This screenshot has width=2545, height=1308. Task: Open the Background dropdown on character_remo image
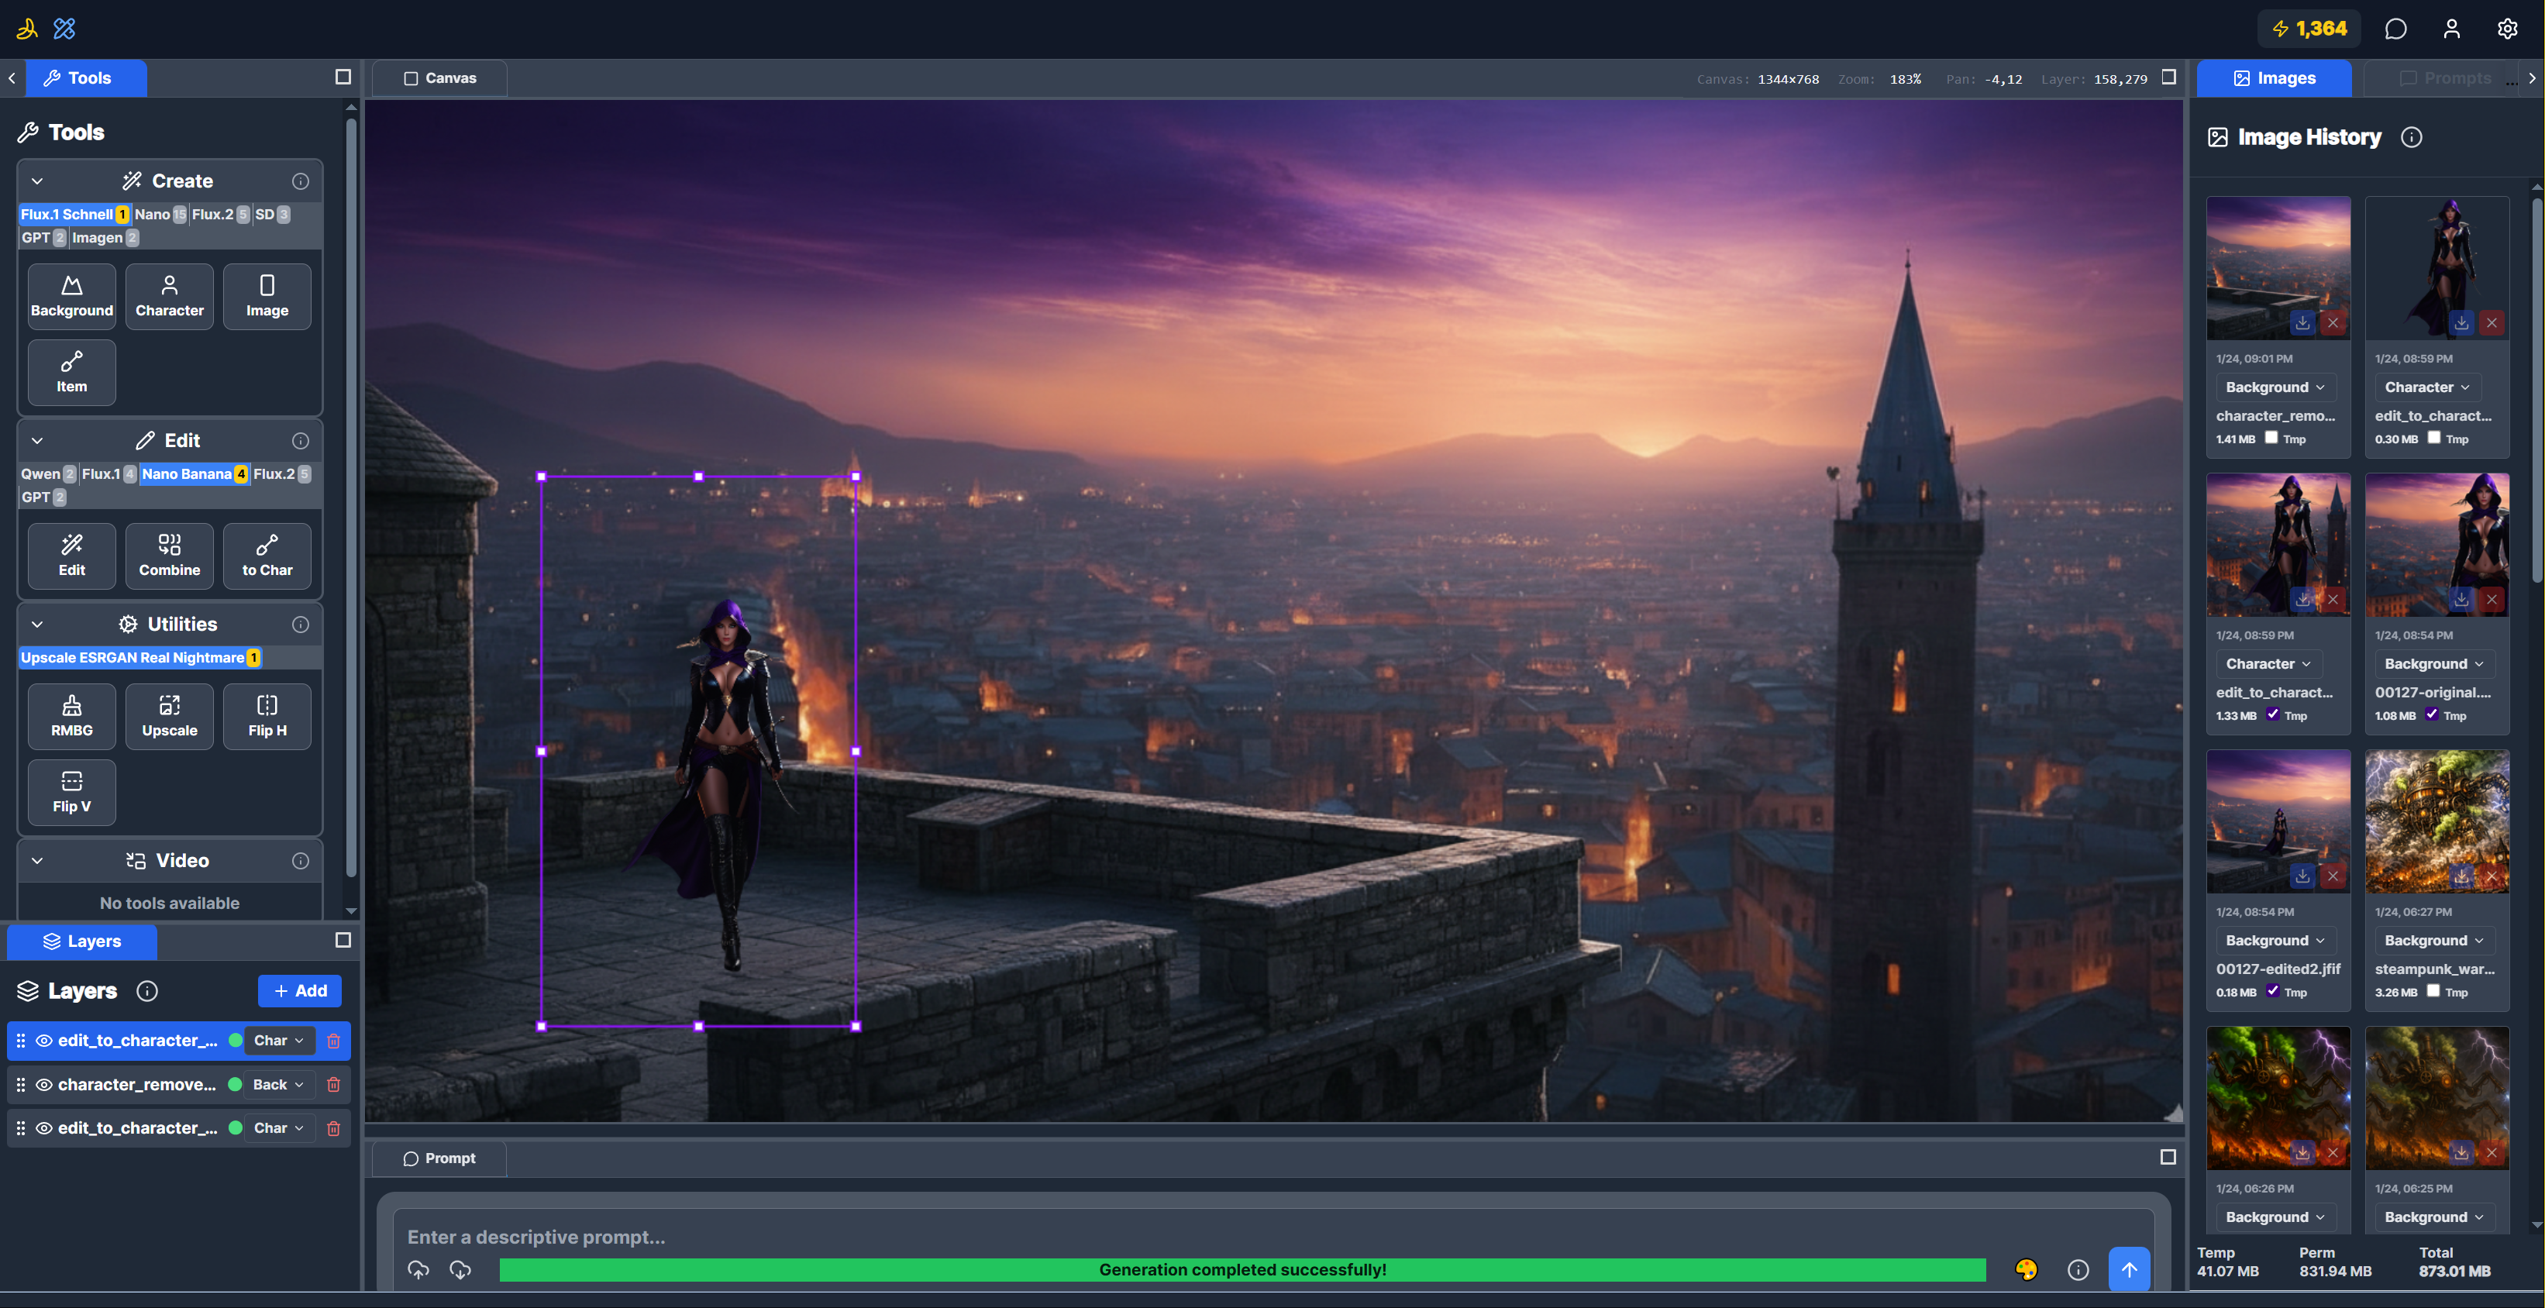click(2275, 386)
